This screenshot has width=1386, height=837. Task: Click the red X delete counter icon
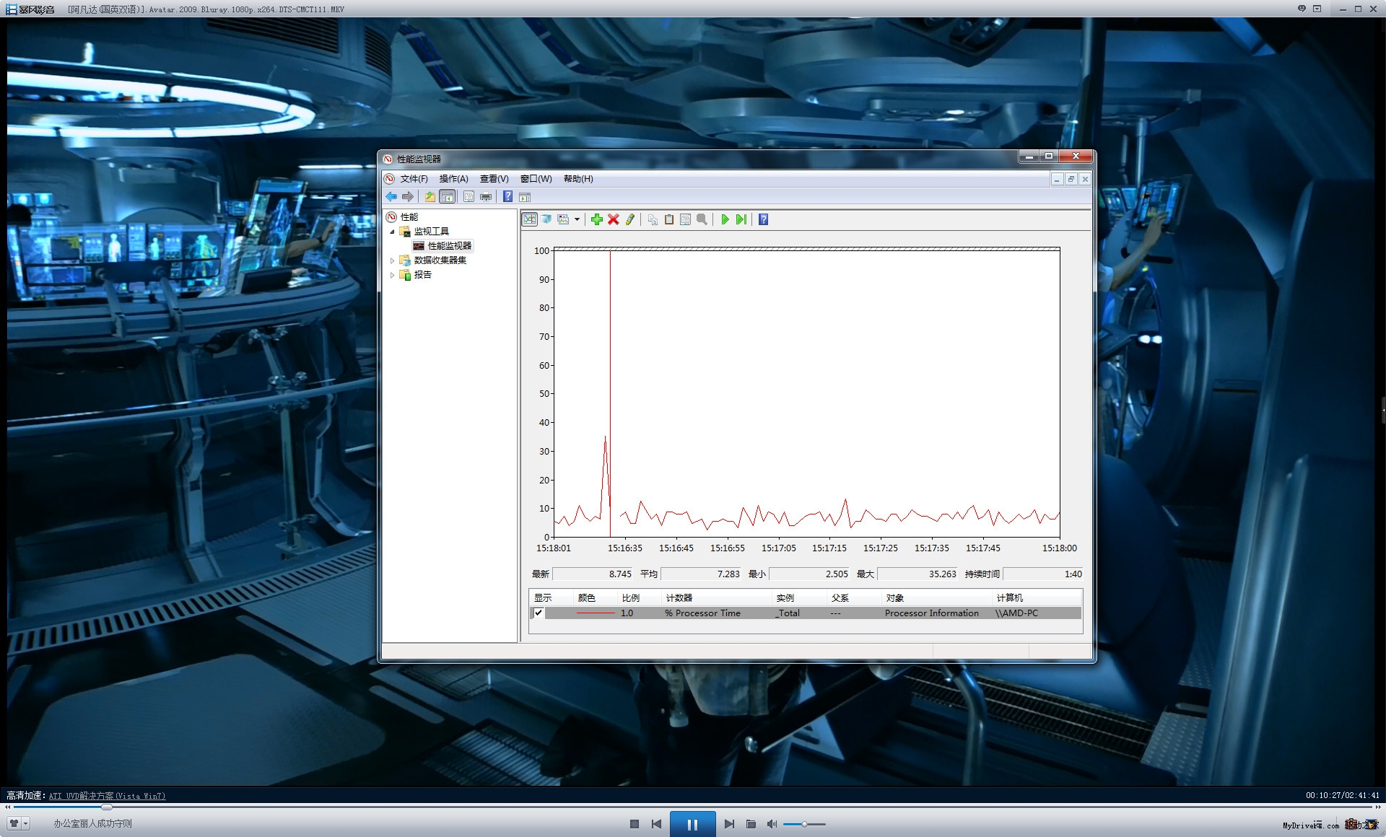coord(613,219)
